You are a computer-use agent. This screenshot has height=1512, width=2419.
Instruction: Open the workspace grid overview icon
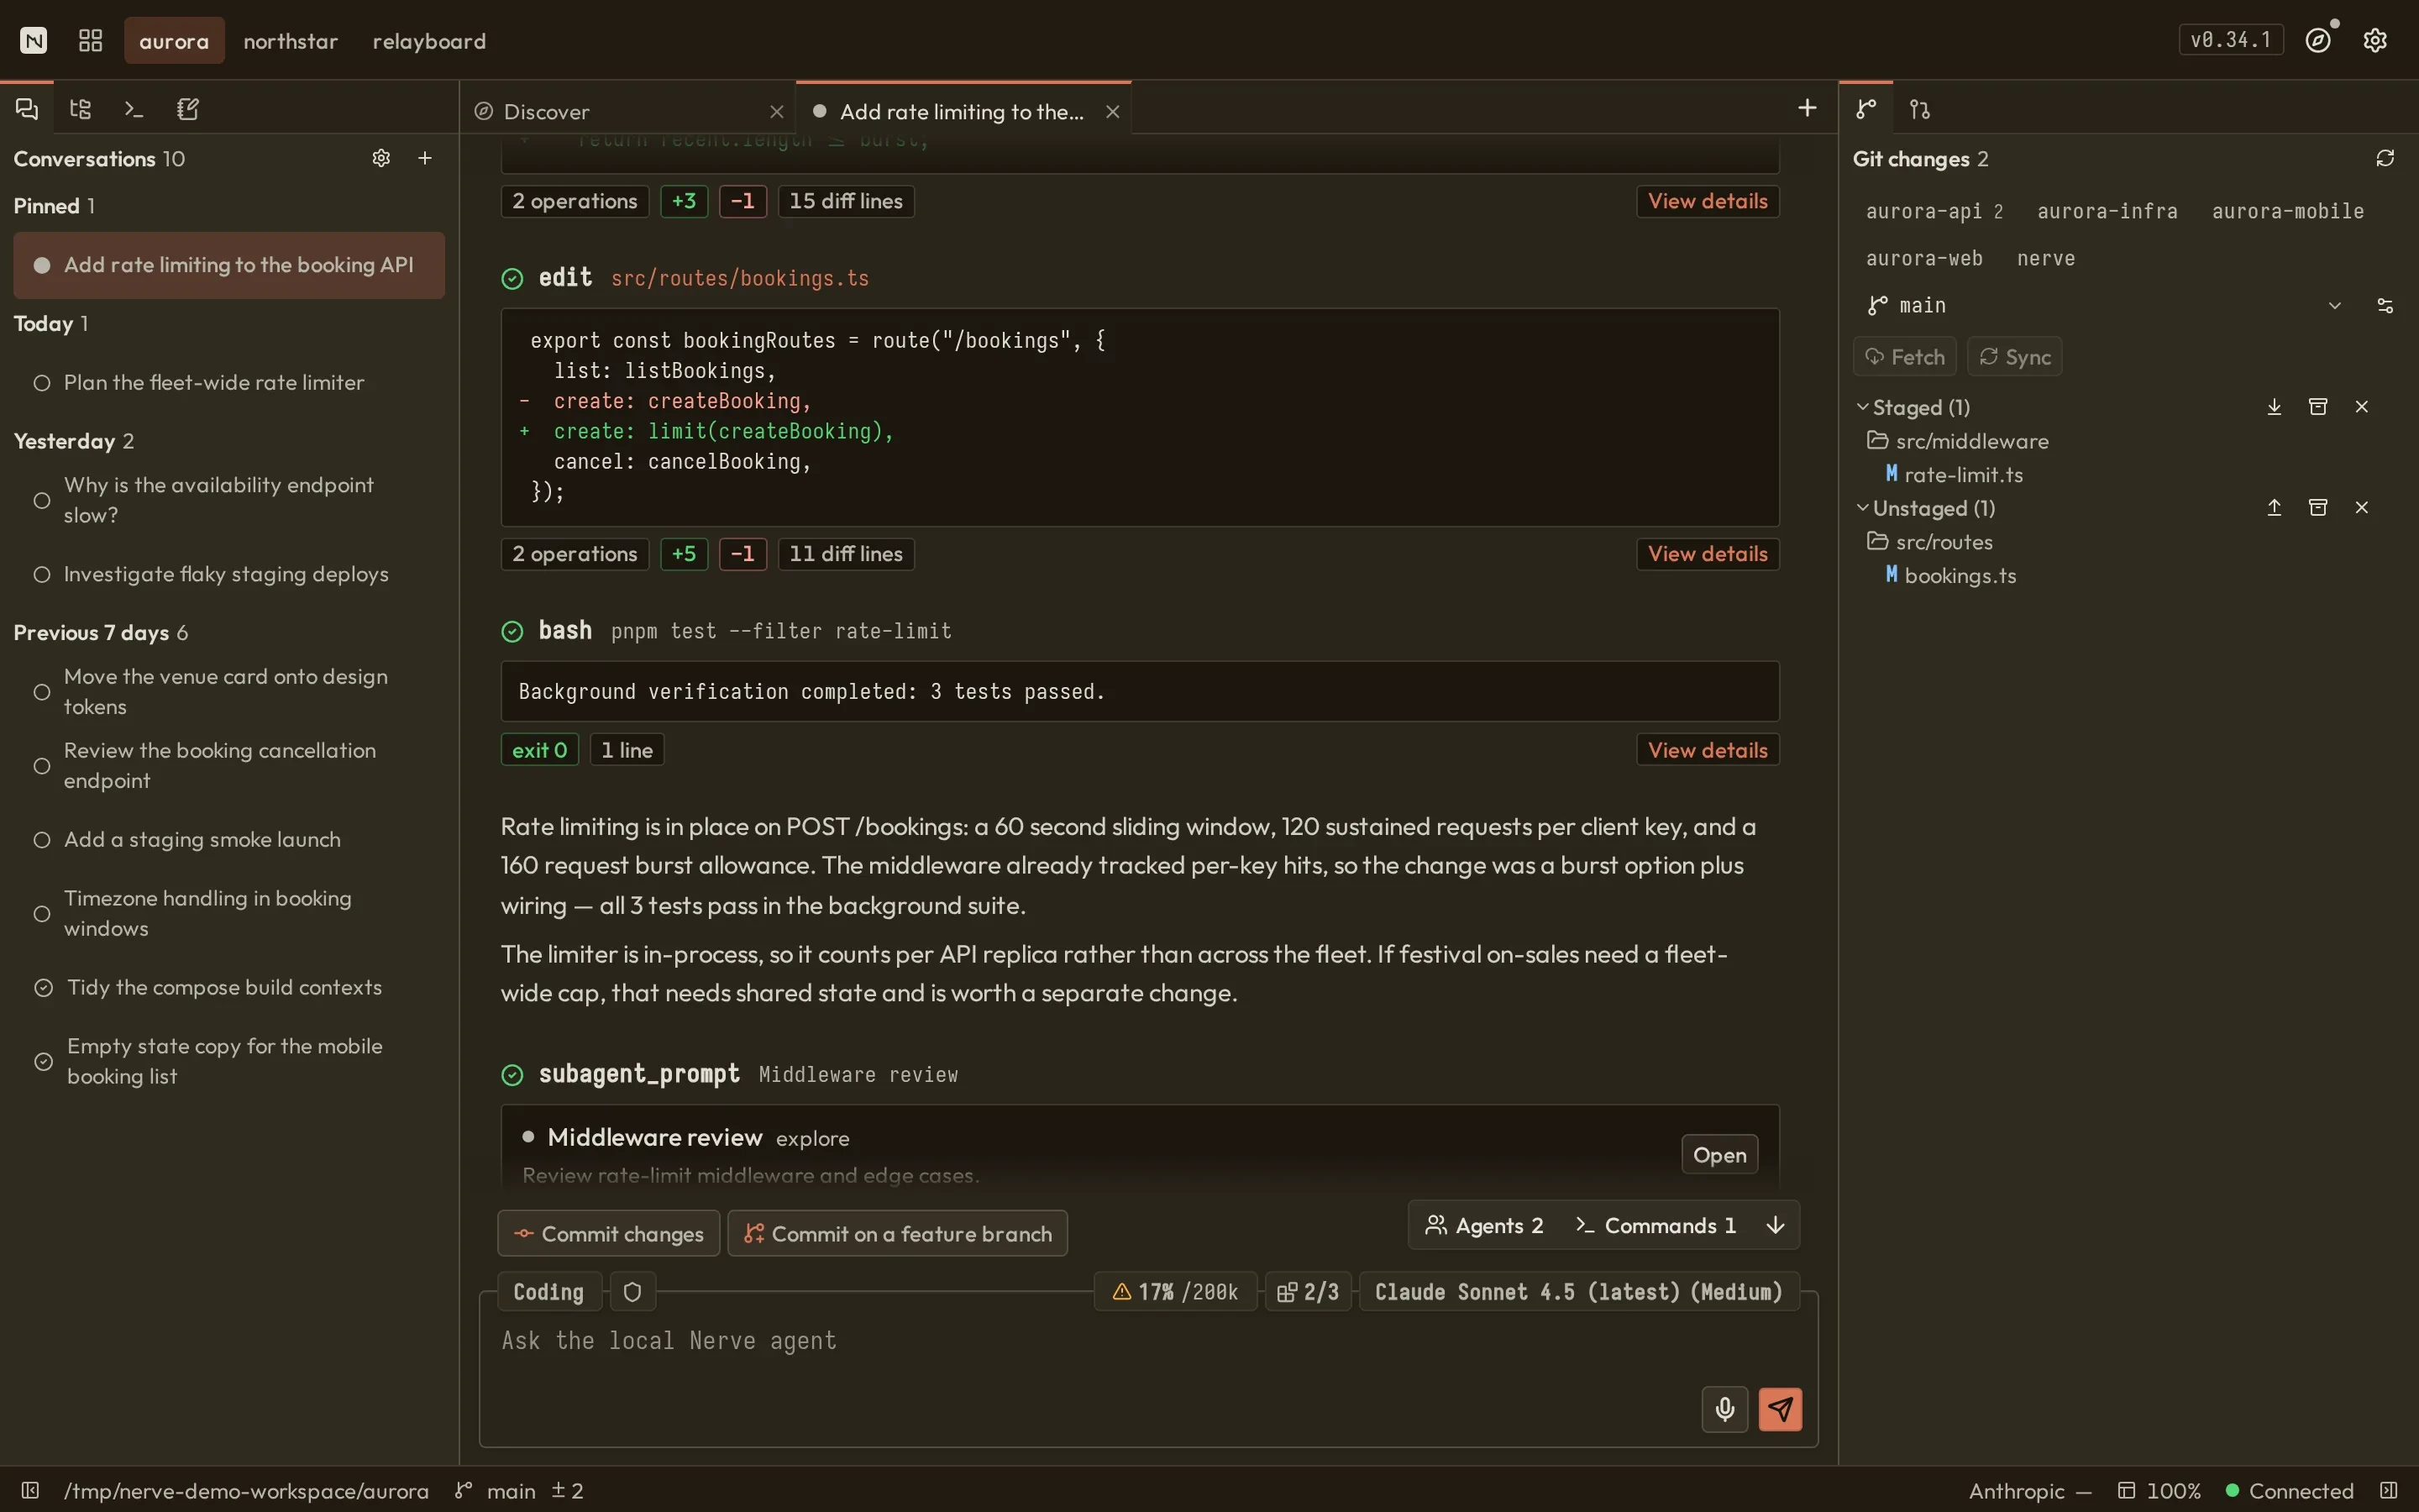pyautogui.click(x=91, y=40)
